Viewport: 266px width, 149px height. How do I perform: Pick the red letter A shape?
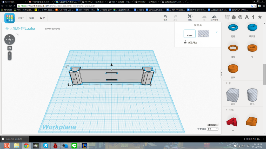[x=232, y=122]
